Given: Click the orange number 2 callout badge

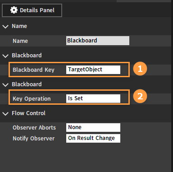Looking at the screenshot, I should (140, 96).
